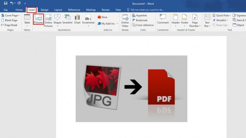The width and height of the screenshot is (246, 138).
Task: Click the Object insert button
Action: 239,25
